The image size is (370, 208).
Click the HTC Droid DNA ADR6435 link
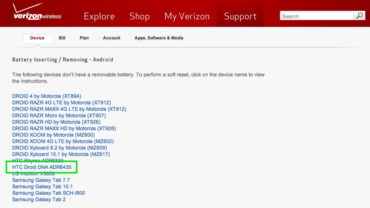coord(42,167)
